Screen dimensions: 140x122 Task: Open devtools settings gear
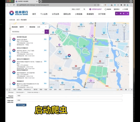(x=126, y=89)
